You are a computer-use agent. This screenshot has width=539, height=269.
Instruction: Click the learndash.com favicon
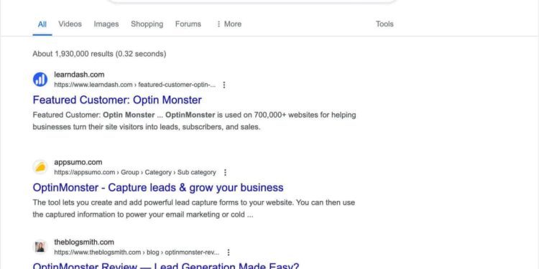coord(40,80)
